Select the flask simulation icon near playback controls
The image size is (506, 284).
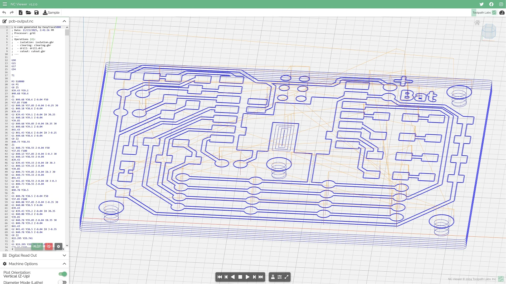[x=273, y=277]
